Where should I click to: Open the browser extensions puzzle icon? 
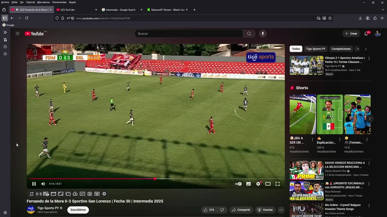click(375, 18)
